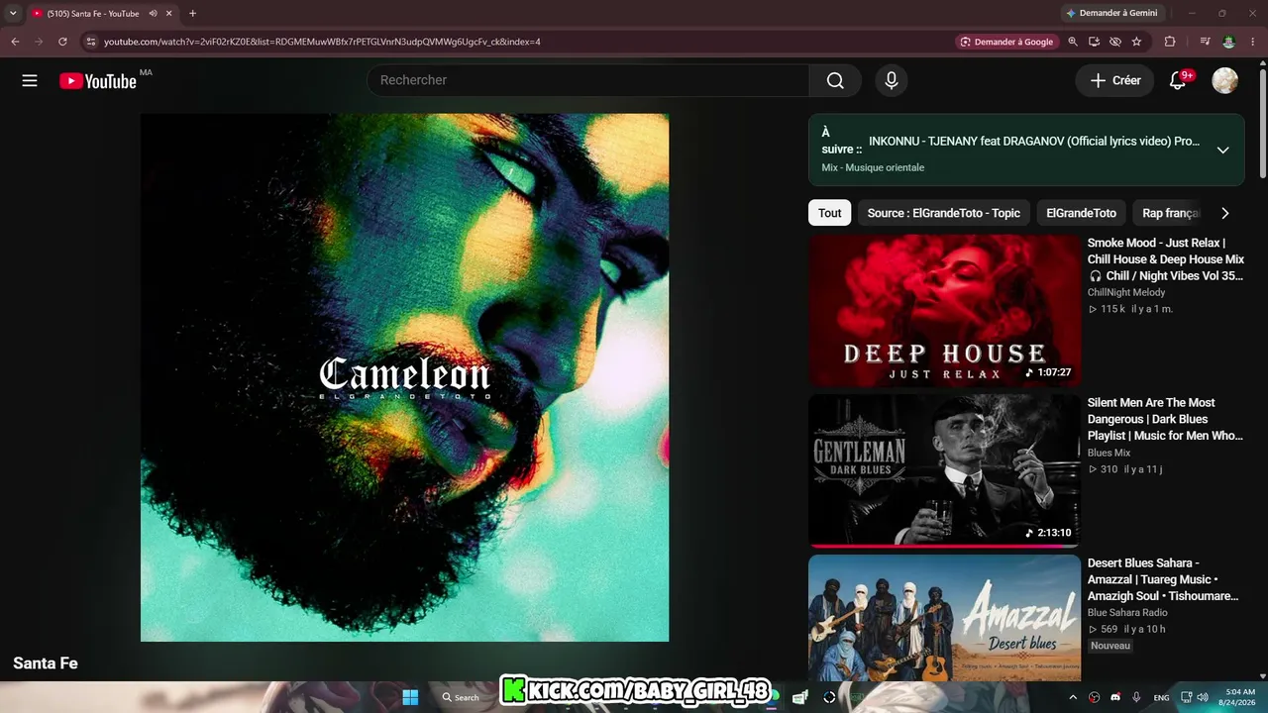Open the ChillNight Melody channel
This screenshot has width=1268, height=713.
[x=1126, y=292]
